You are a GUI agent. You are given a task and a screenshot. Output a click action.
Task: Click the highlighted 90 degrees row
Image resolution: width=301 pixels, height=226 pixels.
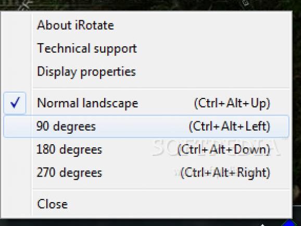tap(146, 127)
